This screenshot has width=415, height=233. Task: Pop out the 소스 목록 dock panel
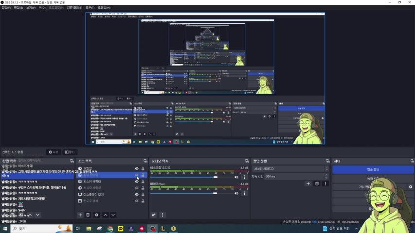(x=145, y=161)
